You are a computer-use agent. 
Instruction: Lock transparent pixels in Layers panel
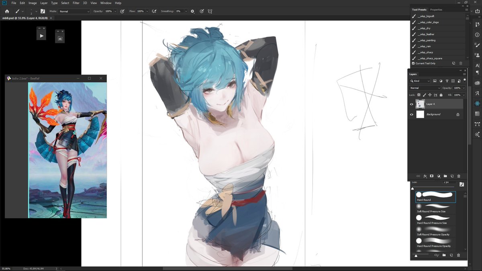point(419,95)
